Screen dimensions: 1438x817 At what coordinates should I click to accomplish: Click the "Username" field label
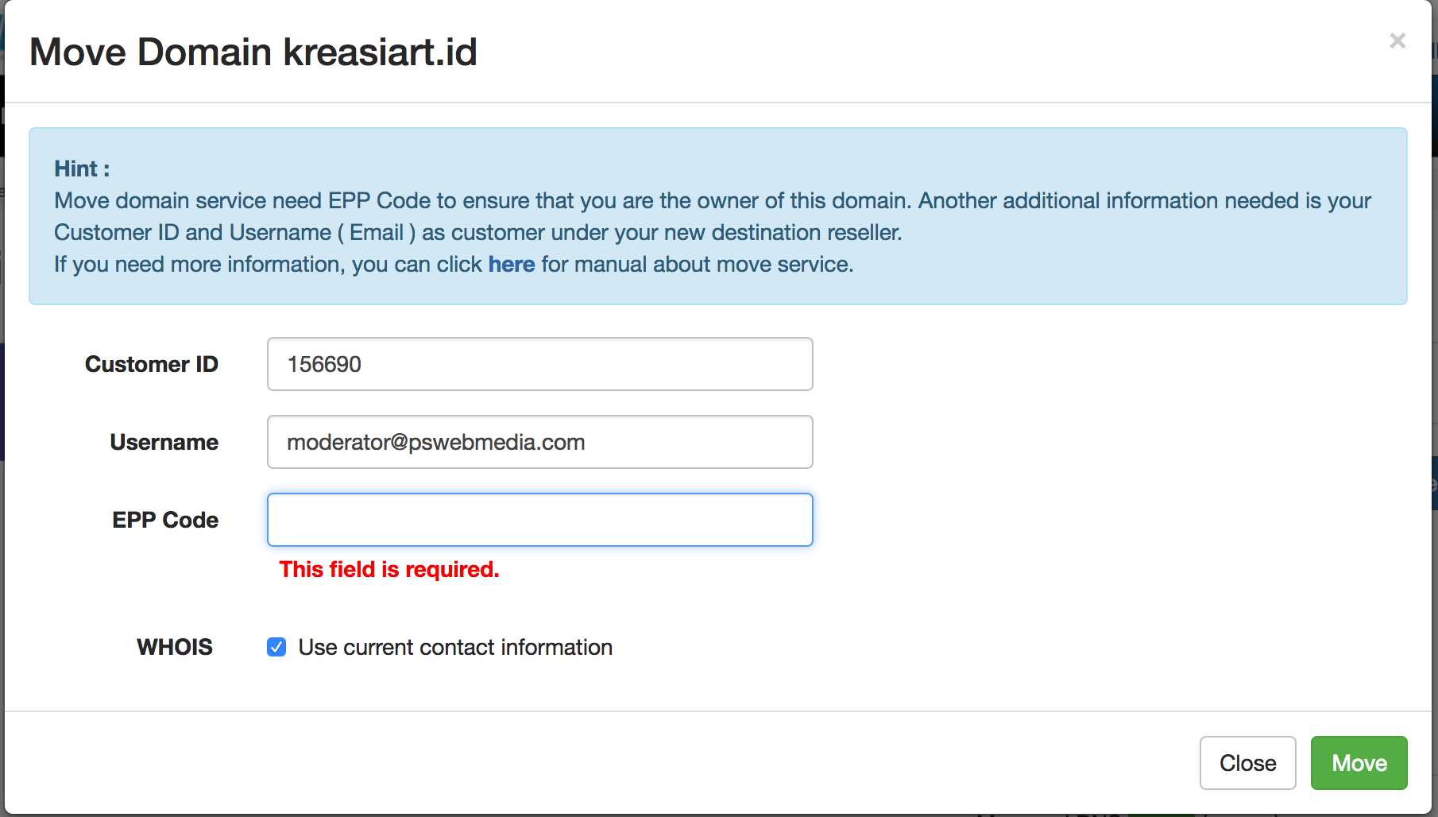click(x=164, y=442)
